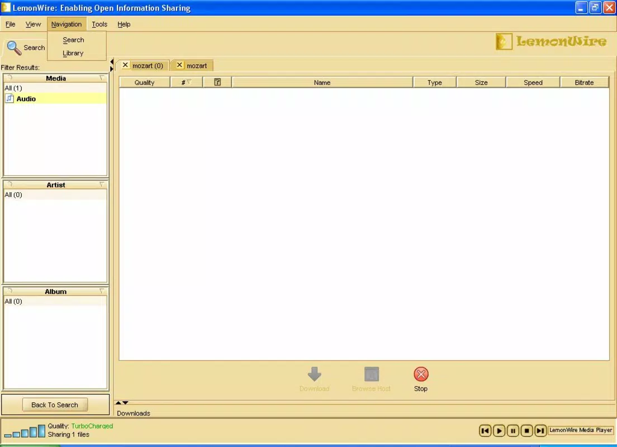The width and height of the screenshot is (617, 447).
Task: Choose Library in the Navigation menu
Action: click(x=73, y=53)
